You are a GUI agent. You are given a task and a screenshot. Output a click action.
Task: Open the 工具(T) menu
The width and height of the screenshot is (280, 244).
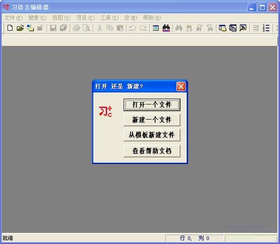pyautogui.click(x=109, y=18)
